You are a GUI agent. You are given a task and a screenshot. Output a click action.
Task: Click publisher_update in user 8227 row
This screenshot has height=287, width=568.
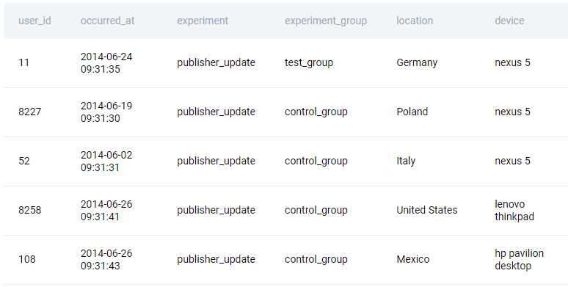(x=216, y=112)
